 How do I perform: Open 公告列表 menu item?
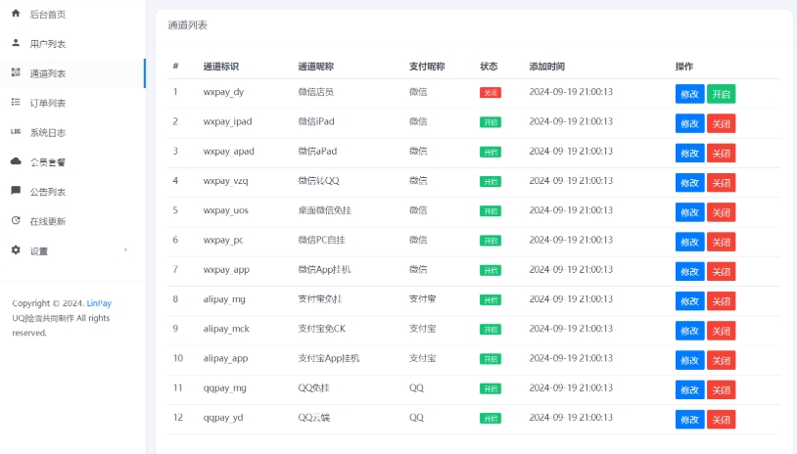[72, 192]
